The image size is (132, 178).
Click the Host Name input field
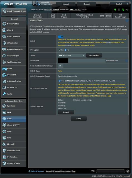tap(82, 61)
